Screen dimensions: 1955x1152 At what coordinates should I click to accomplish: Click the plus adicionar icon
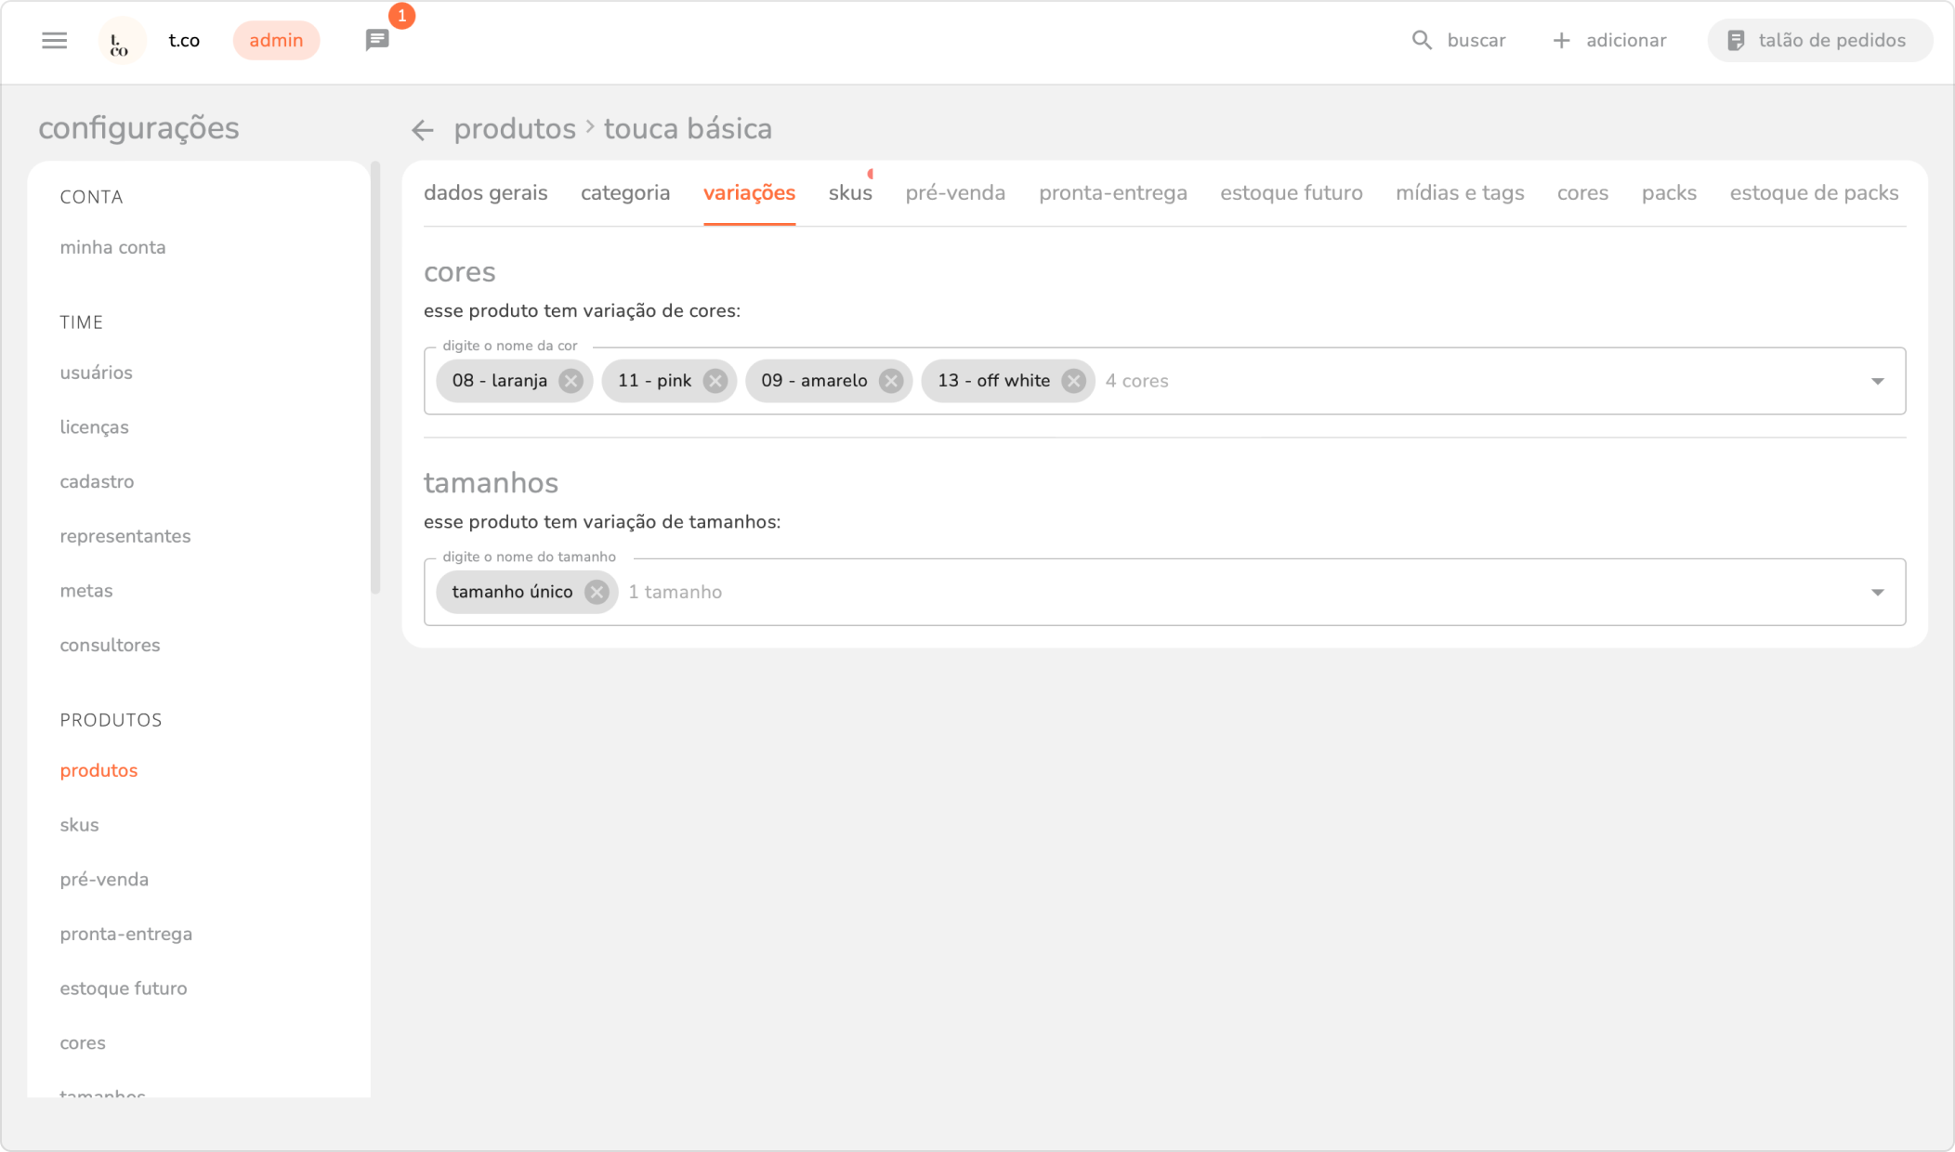1562,40
